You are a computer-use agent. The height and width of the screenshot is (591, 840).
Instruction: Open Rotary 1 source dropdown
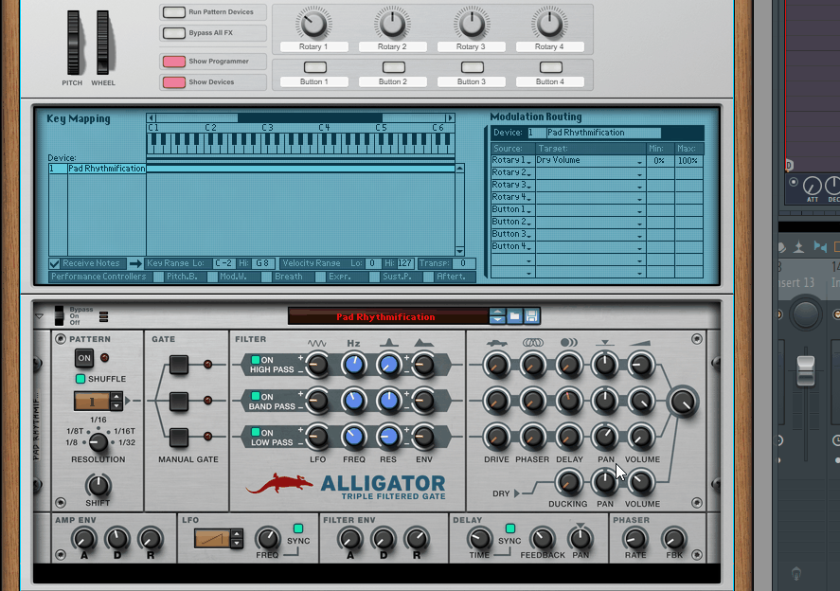[512, 160]
